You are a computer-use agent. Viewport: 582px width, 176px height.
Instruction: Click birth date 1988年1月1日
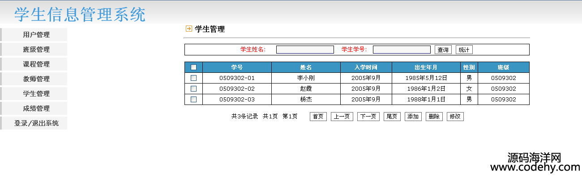point(426,100)
